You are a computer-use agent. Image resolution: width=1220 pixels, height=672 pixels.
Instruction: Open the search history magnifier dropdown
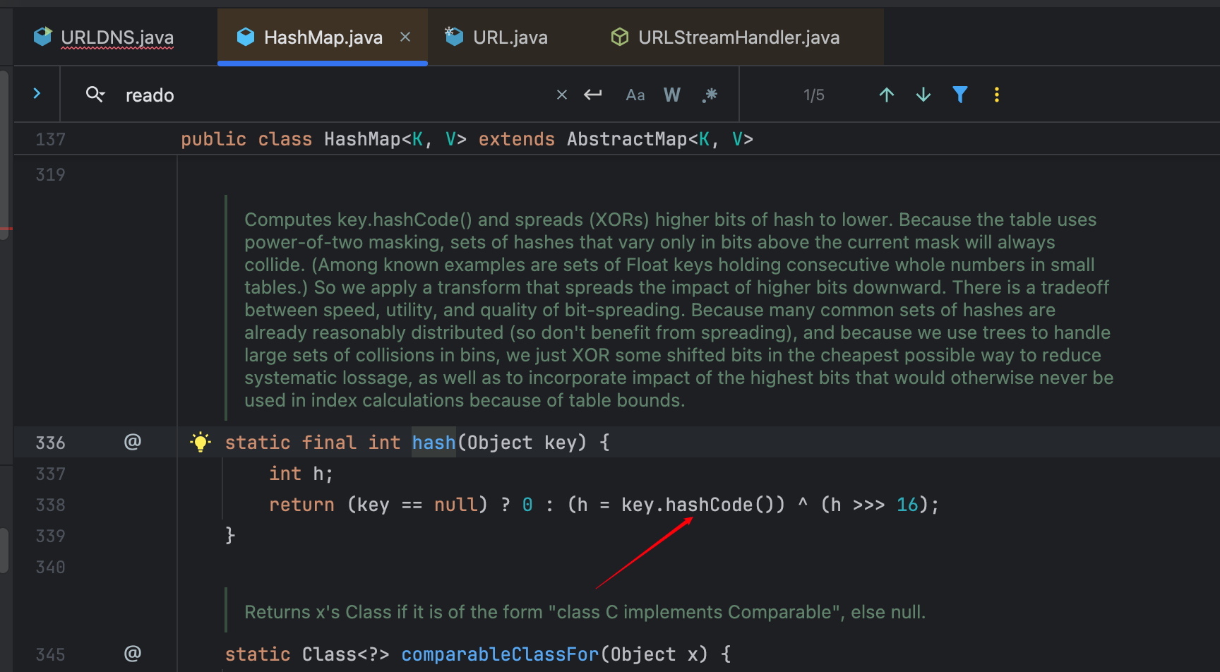point(95,94)
